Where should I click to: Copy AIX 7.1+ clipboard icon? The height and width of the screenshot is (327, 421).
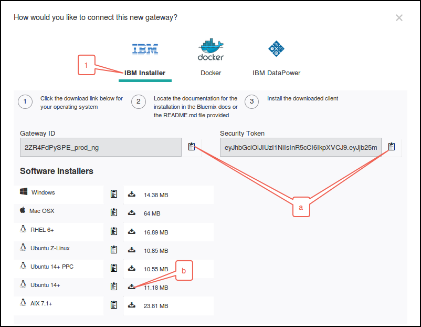click(114, 305)
